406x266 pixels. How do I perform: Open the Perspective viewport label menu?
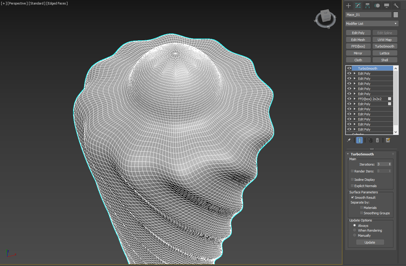pos(17,3)
